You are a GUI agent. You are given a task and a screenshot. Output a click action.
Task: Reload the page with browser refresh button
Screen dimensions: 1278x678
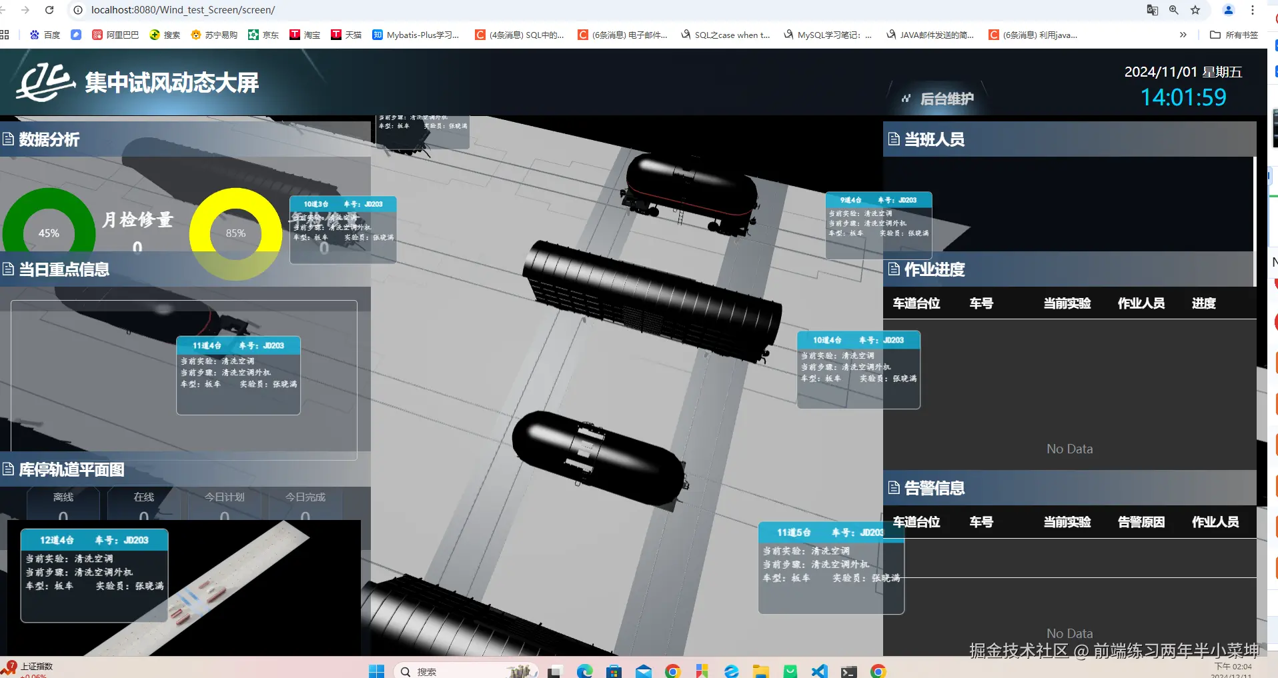pos(49,10)
